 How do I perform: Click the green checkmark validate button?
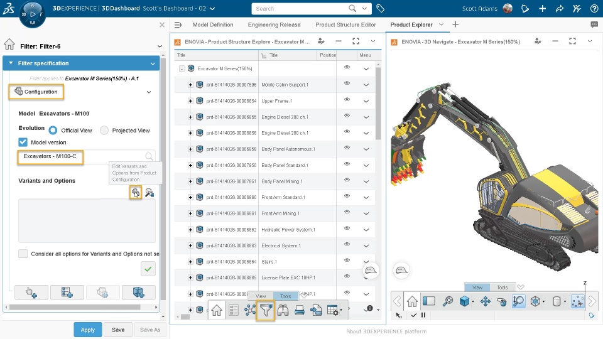tap(148, 269)
